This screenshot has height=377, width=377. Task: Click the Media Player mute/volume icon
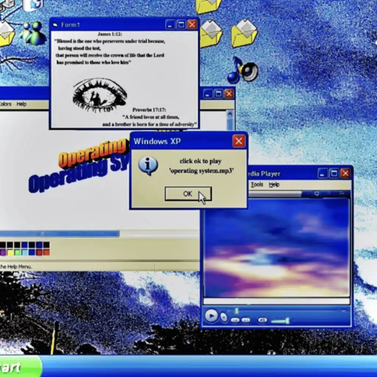[263, 320]
